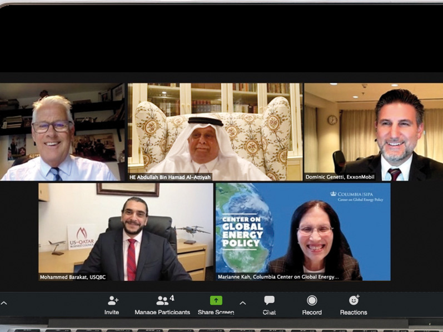Start sharing with Share Screen button
443x332 pixels.
216,305
